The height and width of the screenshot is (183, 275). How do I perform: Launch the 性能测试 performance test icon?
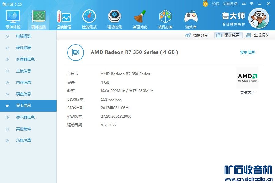pyautogui.click(x=89, y=16)
